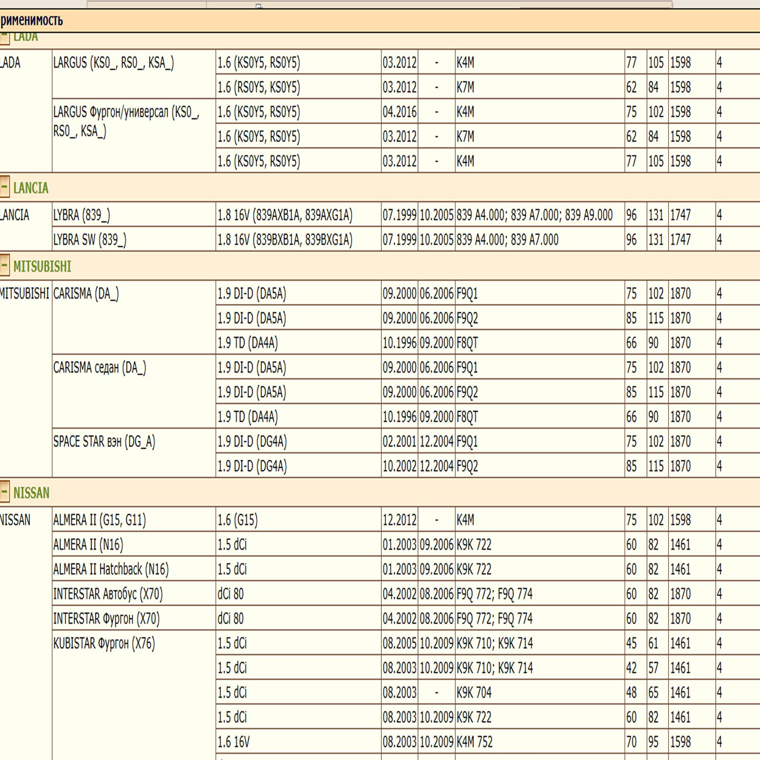The image size is (760, 760).
Task: Select the KUBISTAR Фургон (X76) model cell
Action: pyautogui.click(x=104, y=643)
